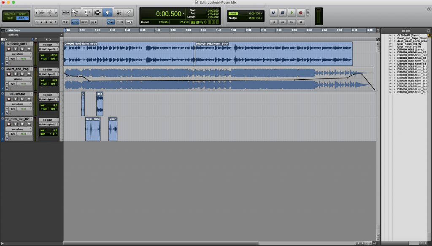
Task: Arm the transport Record button
Action: pos(300,13)
